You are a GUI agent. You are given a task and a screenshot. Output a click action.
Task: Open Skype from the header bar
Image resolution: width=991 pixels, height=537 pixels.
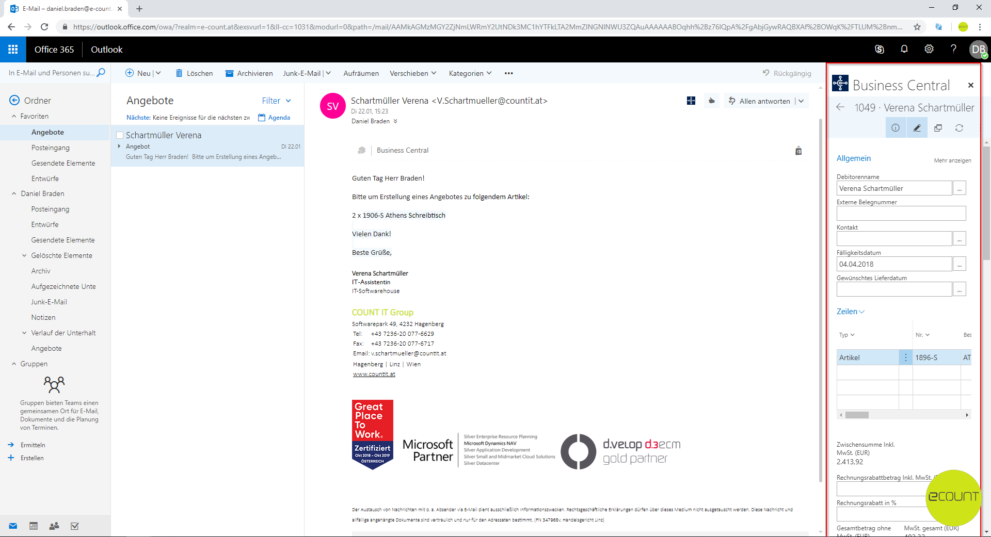click(880, 50)
